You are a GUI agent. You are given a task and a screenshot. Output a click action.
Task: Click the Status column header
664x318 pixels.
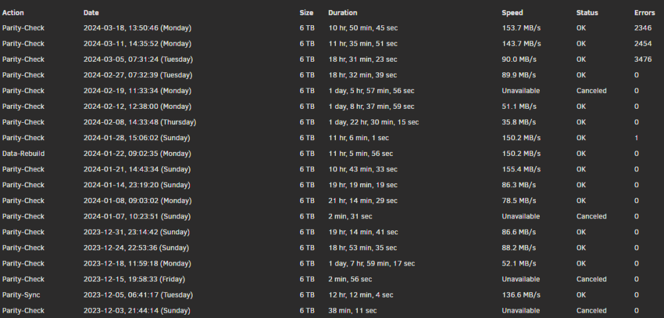[x=587, y=13]
